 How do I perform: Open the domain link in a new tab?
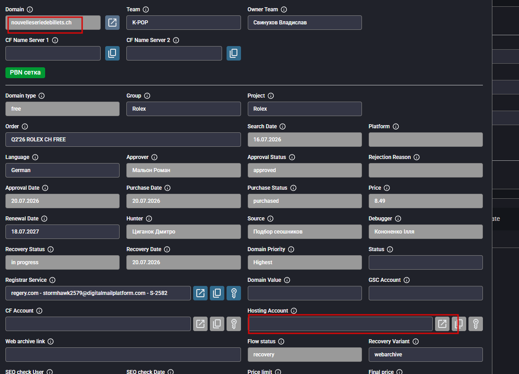point(112,23)
